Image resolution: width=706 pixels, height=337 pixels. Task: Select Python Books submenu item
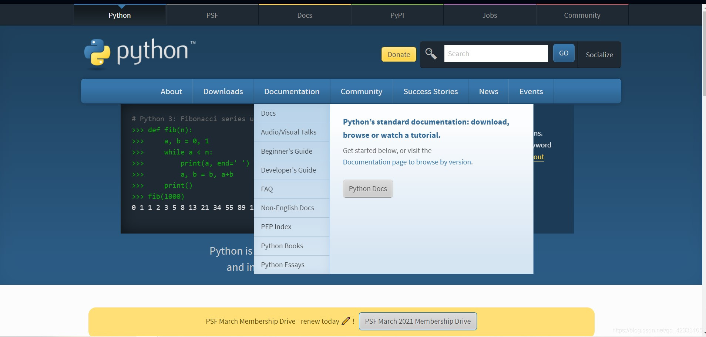coord(292,246)
